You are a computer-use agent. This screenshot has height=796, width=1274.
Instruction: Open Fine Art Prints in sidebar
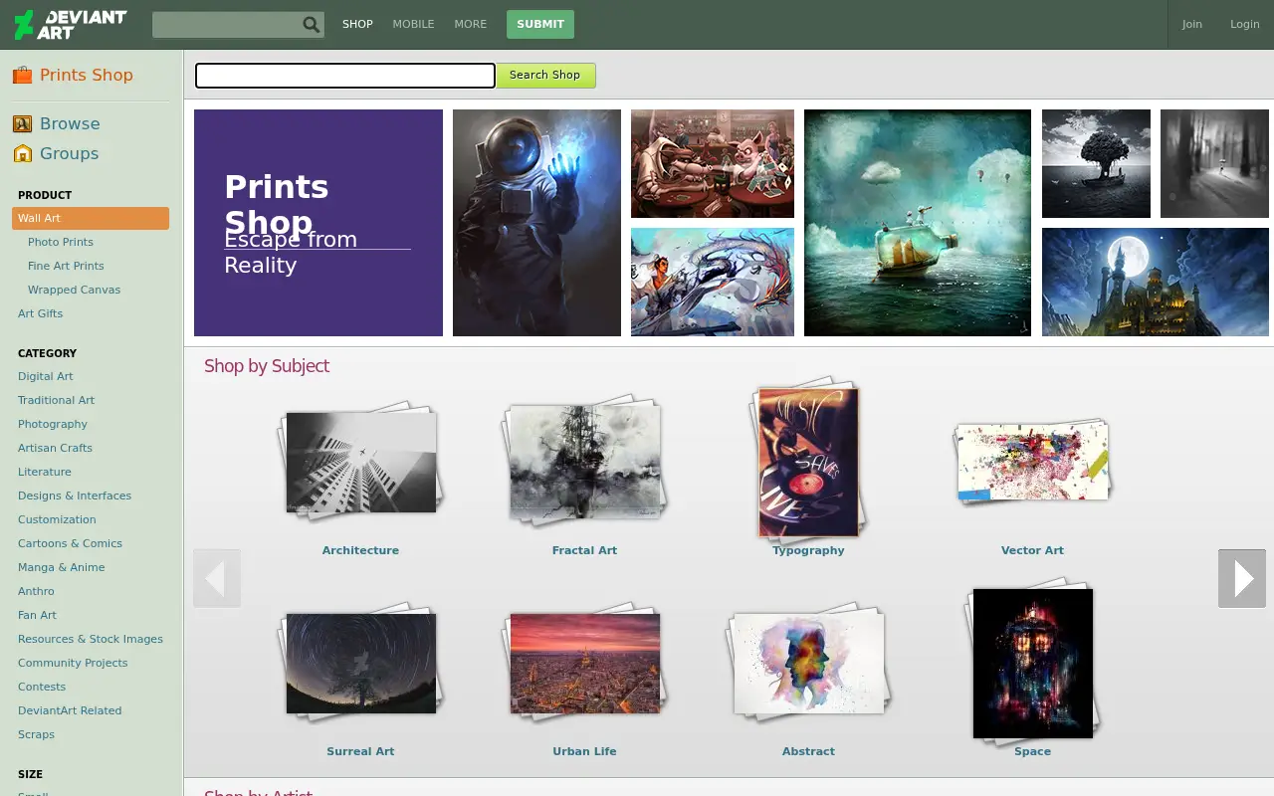tap(66, 266)
